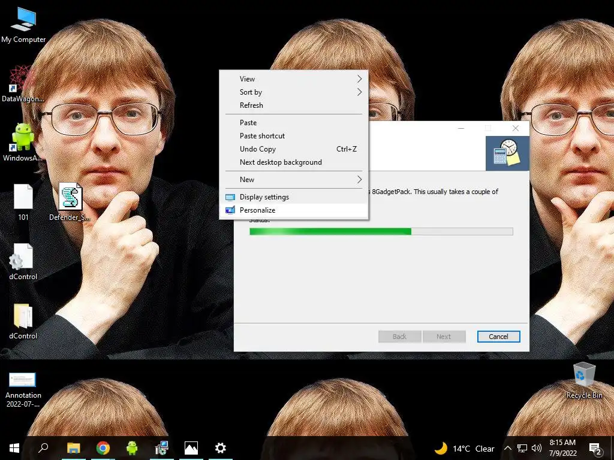Expand the Sort by submenu
614x460 pixels.
click(294, 92)
